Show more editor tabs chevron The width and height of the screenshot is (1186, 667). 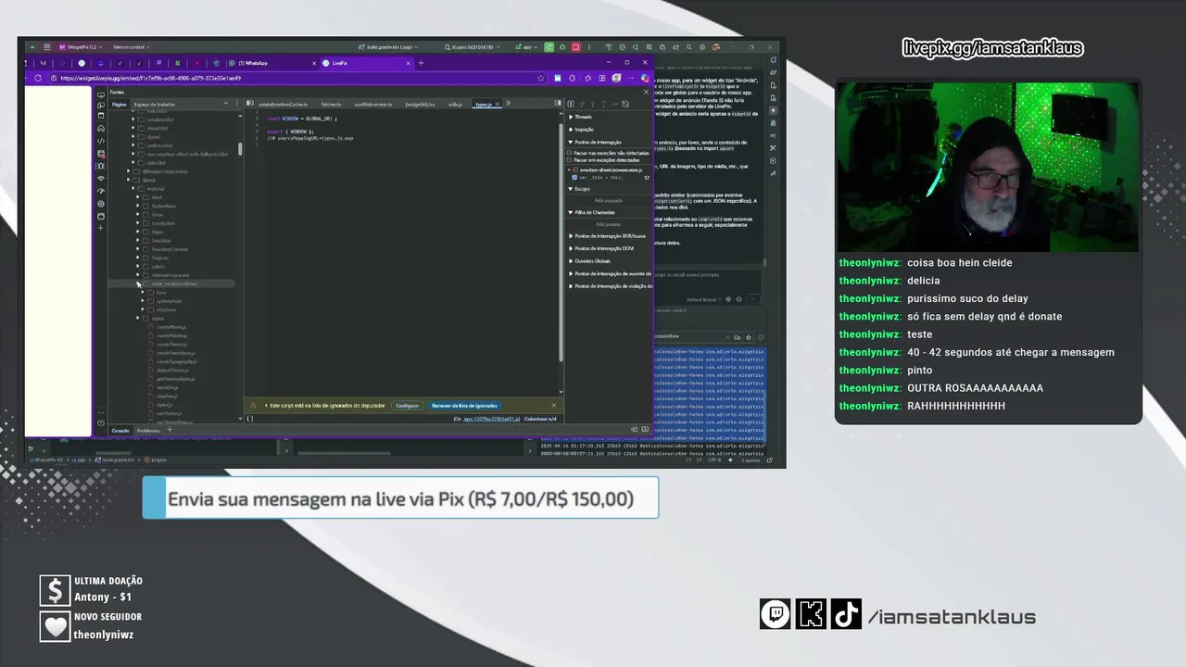pos(508,103)
